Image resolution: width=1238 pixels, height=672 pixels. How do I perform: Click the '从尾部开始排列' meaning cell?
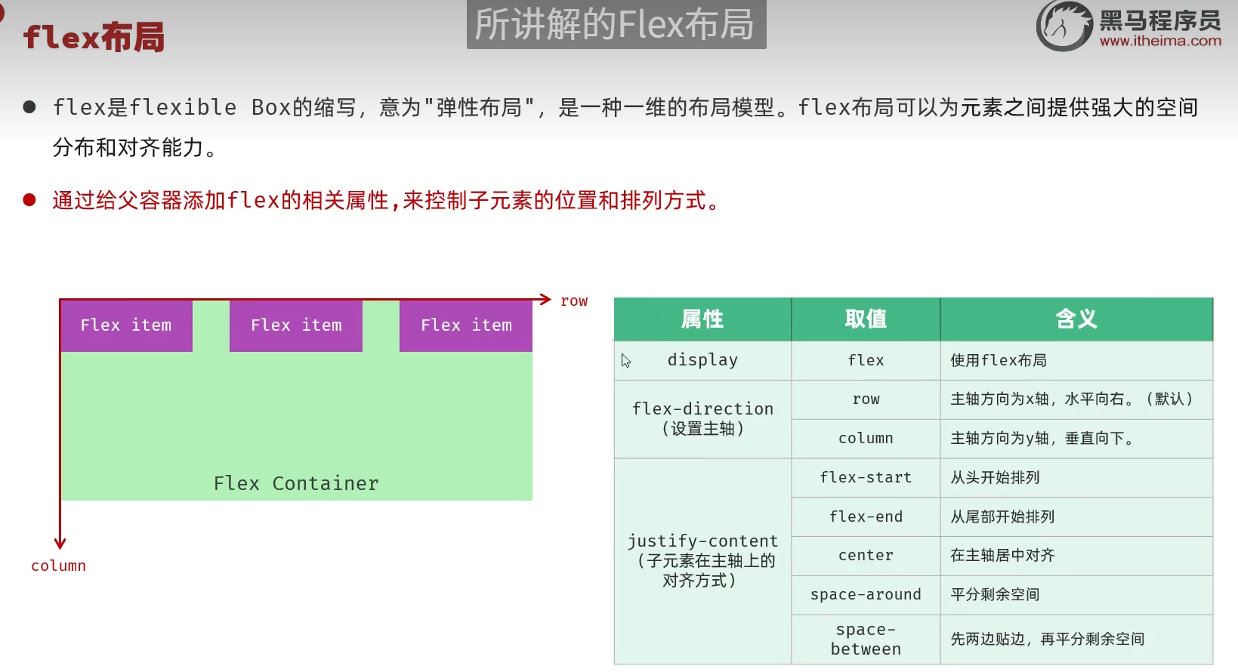1076,517
